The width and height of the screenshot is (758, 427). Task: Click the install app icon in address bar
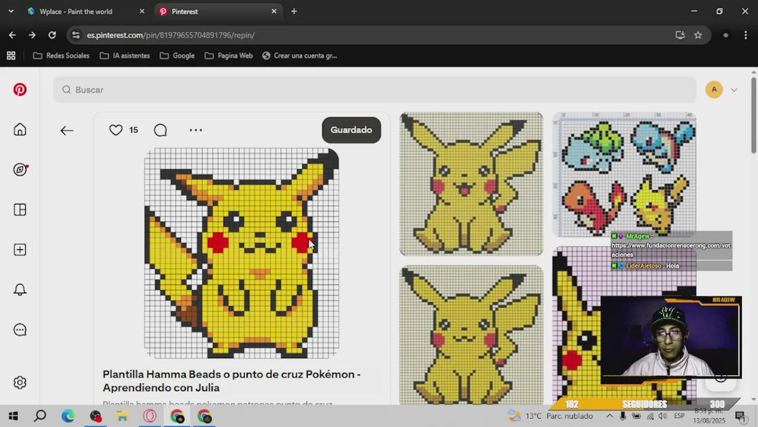point(680,35)
